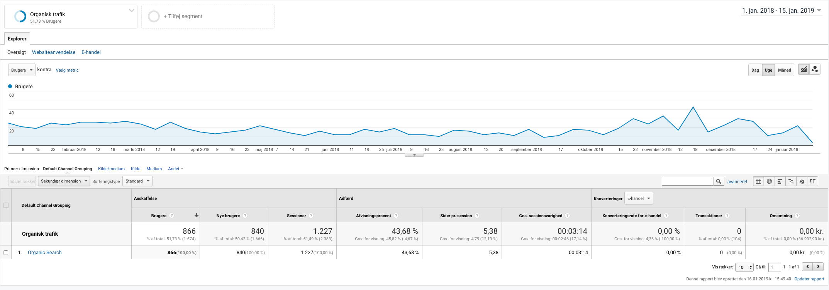Open the Websiteanvendelse tab

point(54,52)
